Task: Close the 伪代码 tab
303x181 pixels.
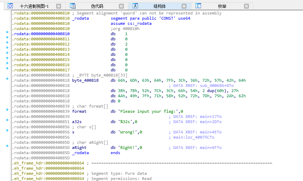Action: pos(121,6)
